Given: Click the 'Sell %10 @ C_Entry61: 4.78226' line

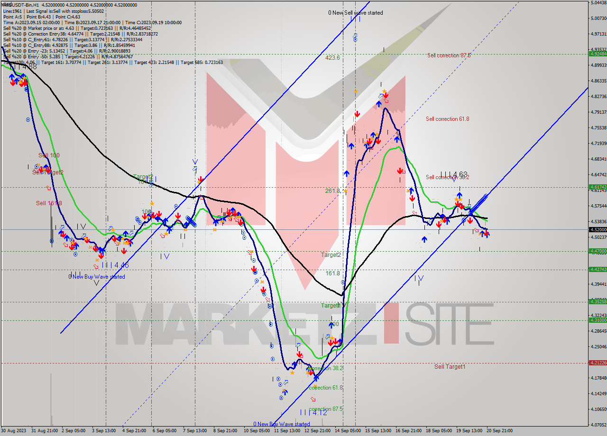Looking at the screenshot, I should (72, 39).
